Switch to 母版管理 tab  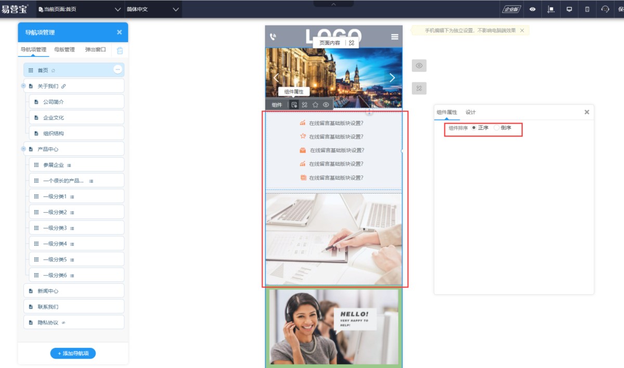pos(64,50)
